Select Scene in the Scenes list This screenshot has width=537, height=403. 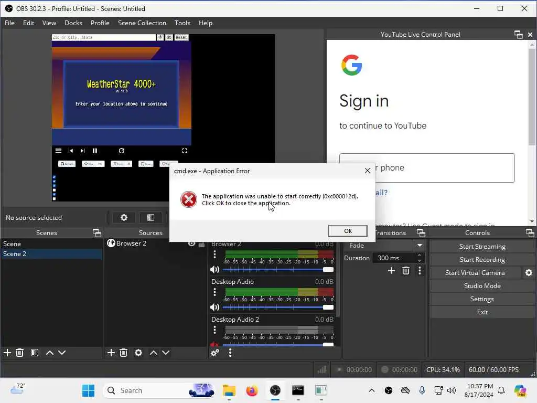51,243
